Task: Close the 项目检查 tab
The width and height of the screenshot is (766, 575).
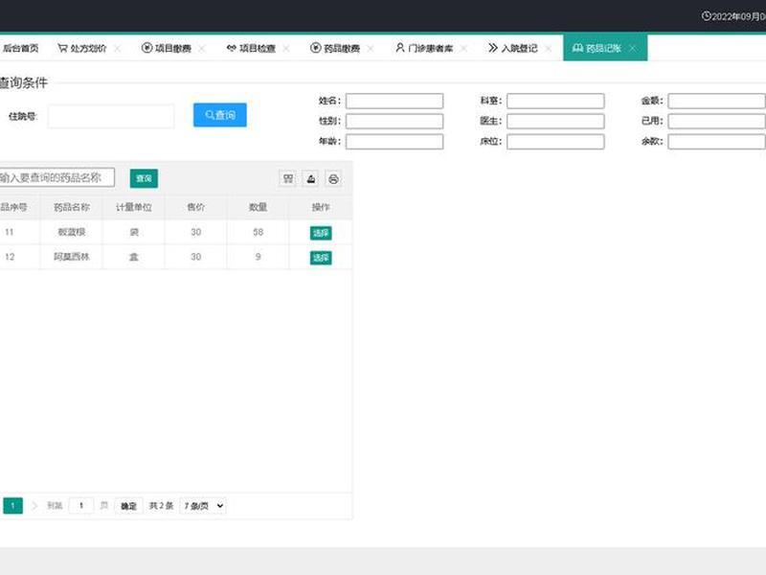Action: 286,48
